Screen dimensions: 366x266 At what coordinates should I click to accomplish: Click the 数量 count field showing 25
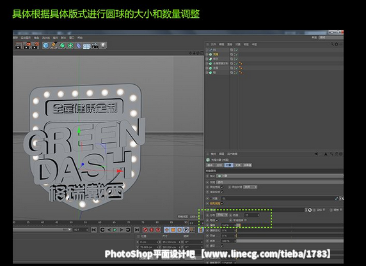pyautogui.click(x=251, y=215)
